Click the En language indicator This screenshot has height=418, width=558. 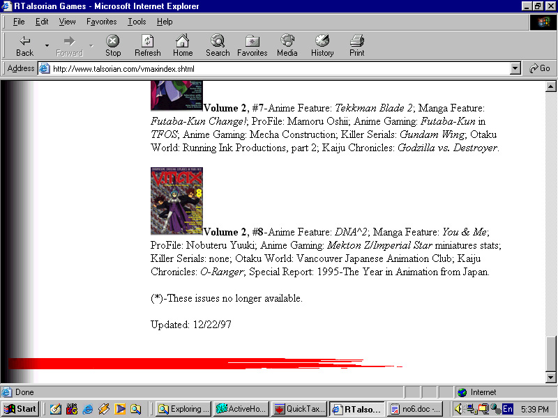pyautogui.click(x=508, y=409)
